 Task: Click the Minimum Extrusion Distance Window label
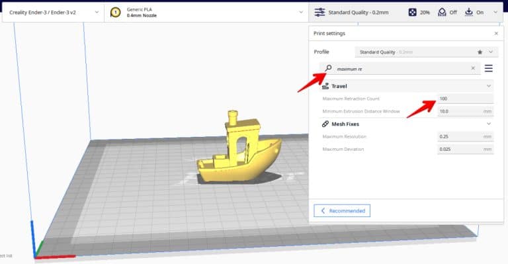[x=361, y=111]
